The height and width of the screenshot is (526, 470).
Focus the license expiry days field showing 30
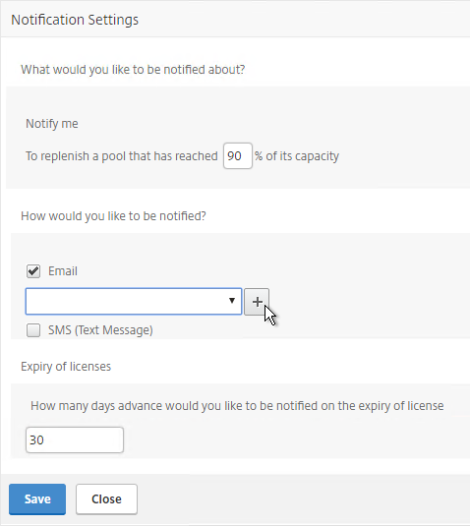pos(75,439)
